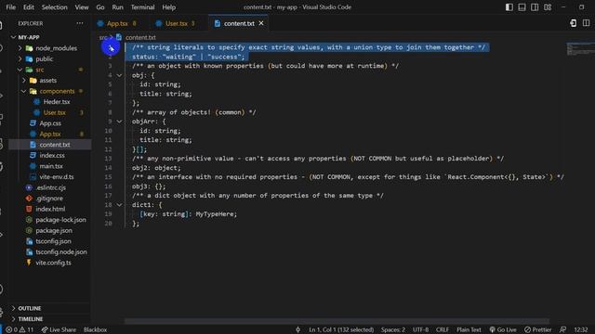
Task: Open Customize Layout icon
Action: (548, 7)
